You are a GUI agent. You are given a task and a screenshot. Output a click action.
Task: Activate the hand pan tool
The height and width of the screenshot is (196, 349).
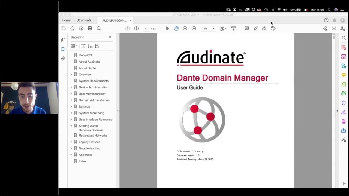pos(176,29)
